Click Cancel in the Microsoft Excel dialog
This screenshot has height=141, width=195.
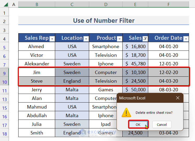(x=162, y=125)
